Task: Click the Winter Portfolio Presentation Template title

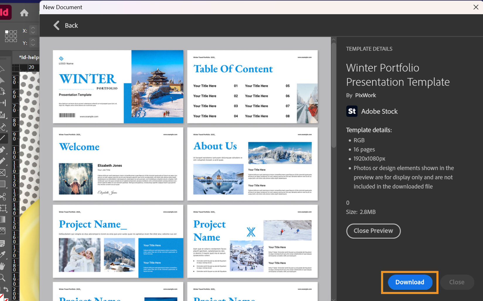Action: pyautogui.click(x=398, y=75)
